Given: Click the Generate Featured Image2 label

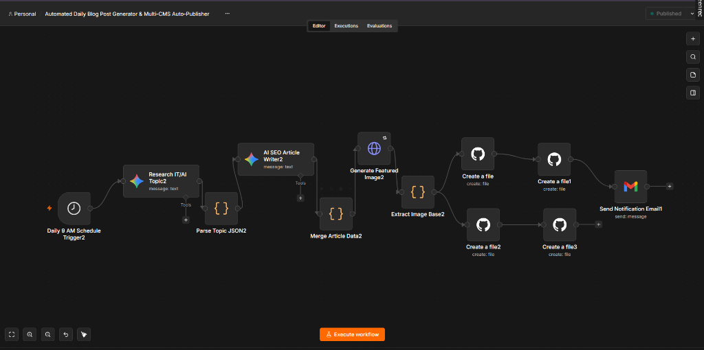Looking at the screenshot, I should tap(374, 174).
